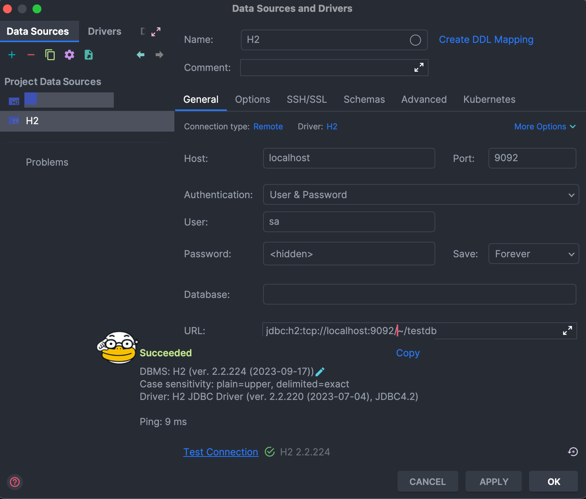Change the Driver via the H2 link
Viewport: 586px width, 499px height.
332,126
